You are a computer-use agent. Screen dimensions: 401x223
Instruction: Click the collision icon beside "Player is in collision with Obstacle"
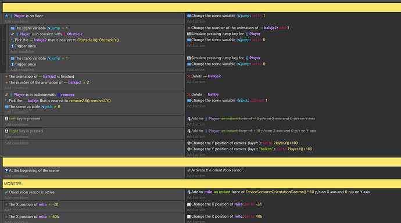point(13,34)
